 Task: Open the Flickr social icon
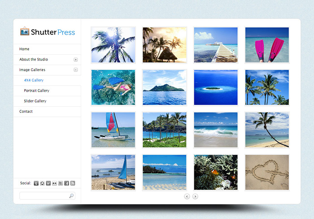tap(54, 183)
